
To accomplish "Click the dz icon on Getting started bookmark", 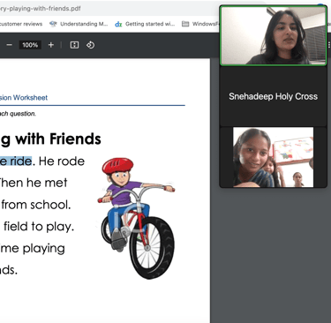I will 118,24.
